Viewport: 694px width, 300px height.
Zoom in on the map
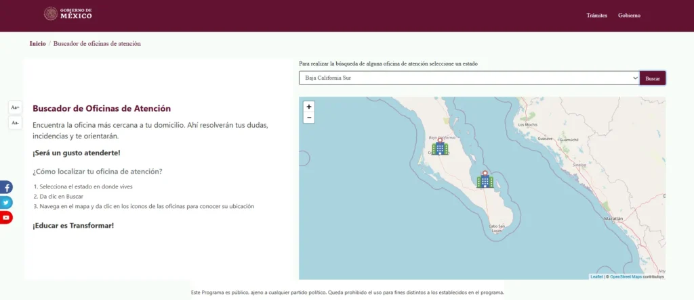coord(309,107)
